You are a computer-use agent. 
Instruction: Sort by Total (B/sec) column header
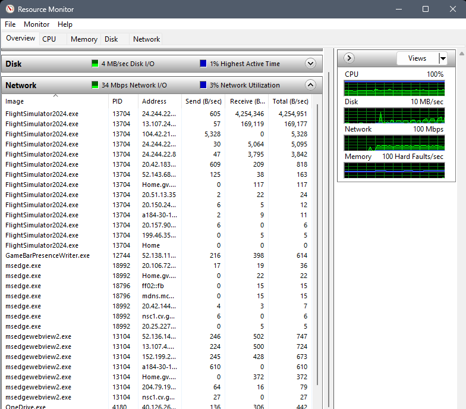(x=290, y=101)
